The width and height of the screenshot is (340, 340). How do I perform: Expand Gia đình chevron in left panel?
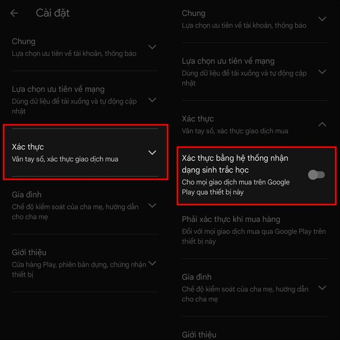pyautogui.click(x=152, y=205)
